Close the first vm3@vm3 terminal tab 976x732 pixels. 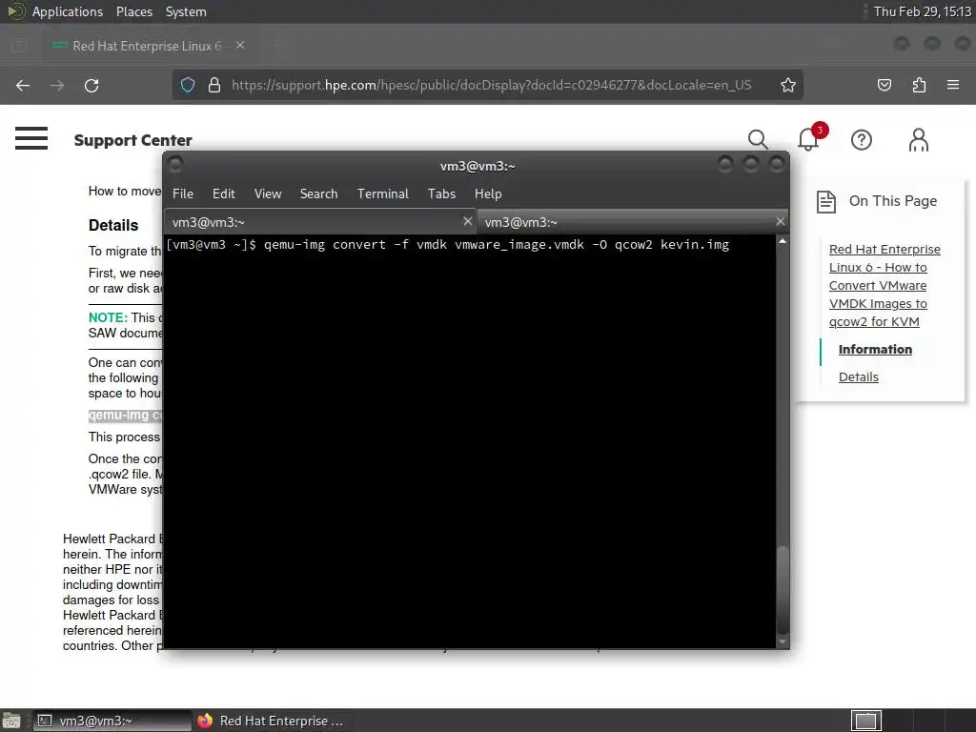point(468,221)
